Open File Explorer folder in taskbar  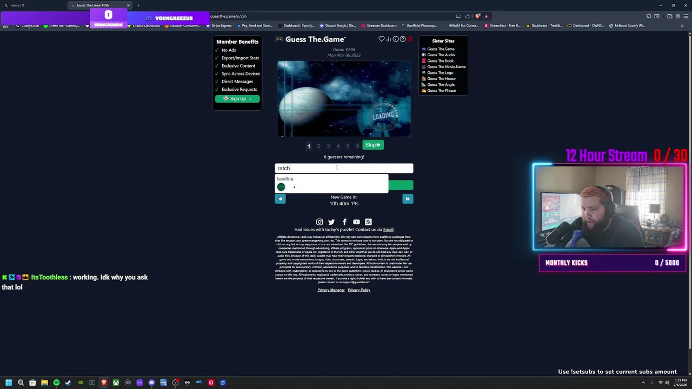(x=44, y=383)
